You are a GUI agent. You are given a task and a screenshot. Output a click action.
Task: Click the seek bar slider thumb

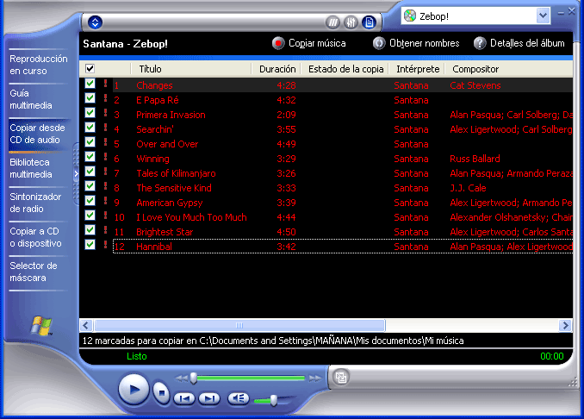pos(193,378)
